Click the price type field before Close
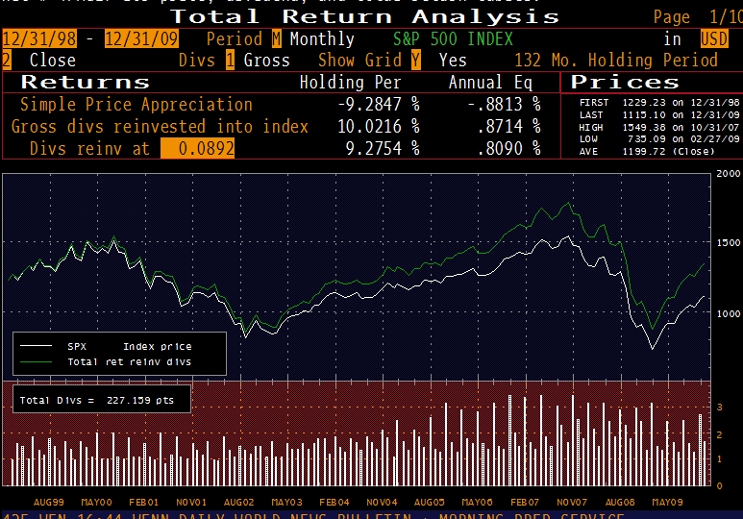This screenshot has height=519, width=743. point(7,60)
